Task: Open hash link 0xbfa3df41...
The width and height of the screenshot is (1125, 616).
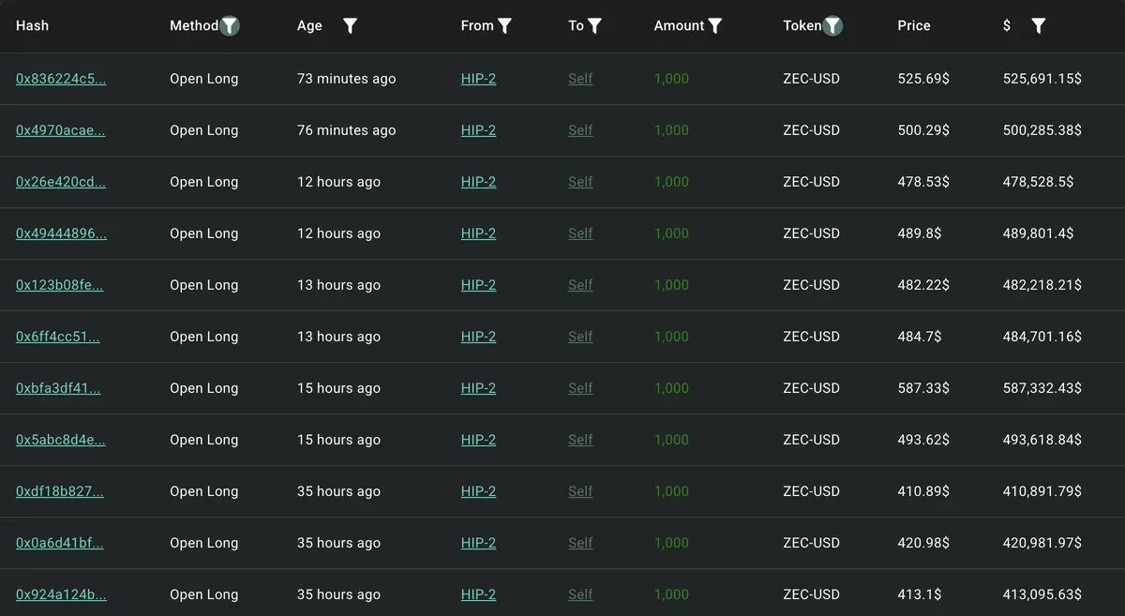Action: point(58,388)
